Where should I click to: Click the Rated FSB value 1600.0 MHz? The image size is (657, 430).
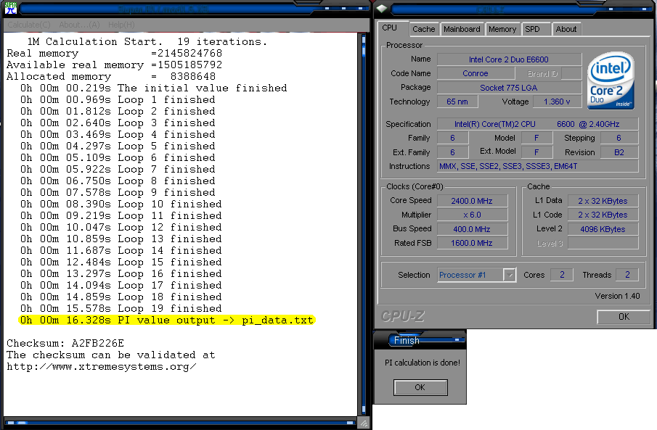coord(472,243)
